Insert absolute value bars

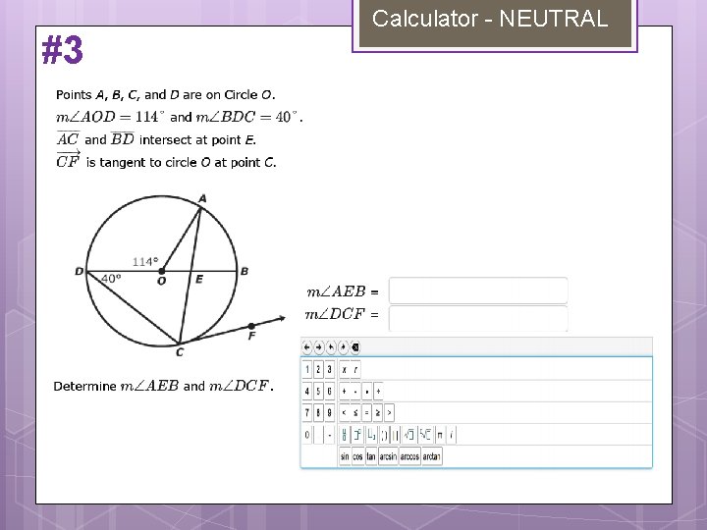(x=395, y=435)
